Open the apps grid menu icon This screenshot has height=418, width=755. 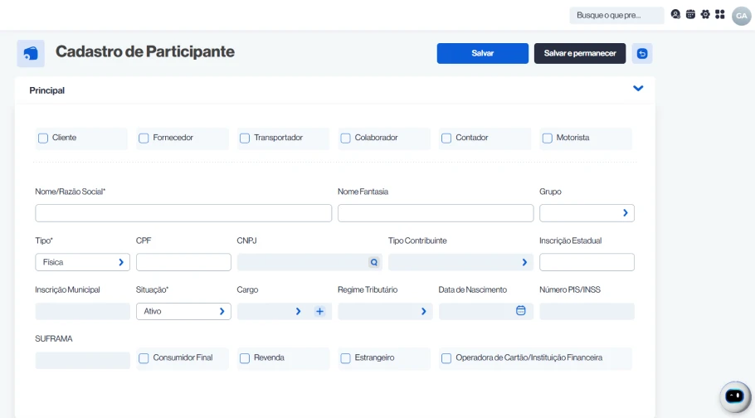click(x=719, y=15)
